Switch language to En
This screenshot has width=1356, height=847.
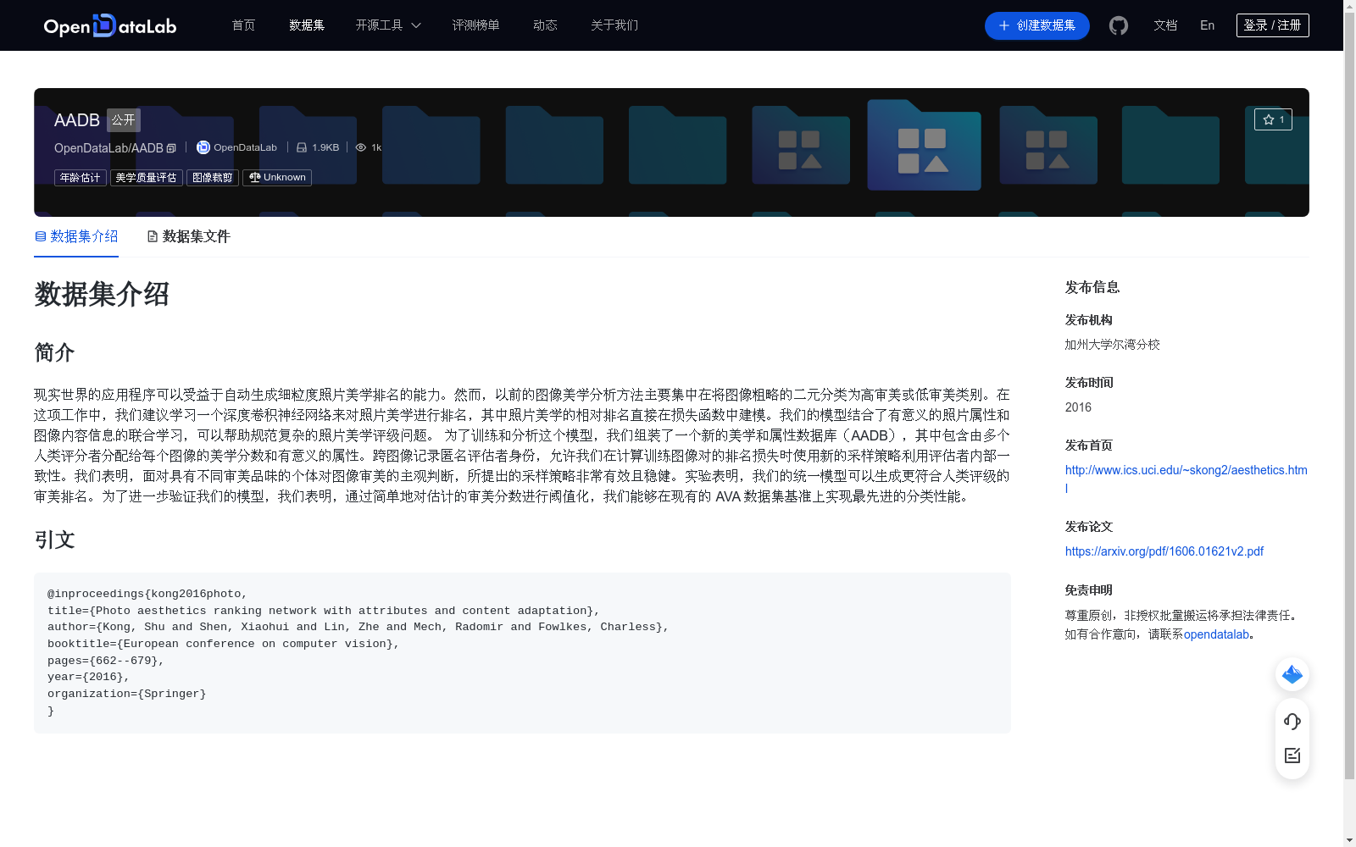1207,25
